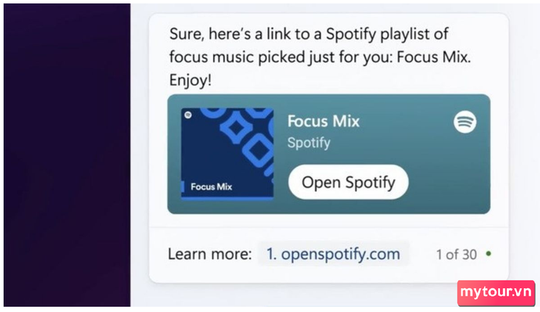
Task: Click the white chat bubble footer area
Action: point(329,255)
